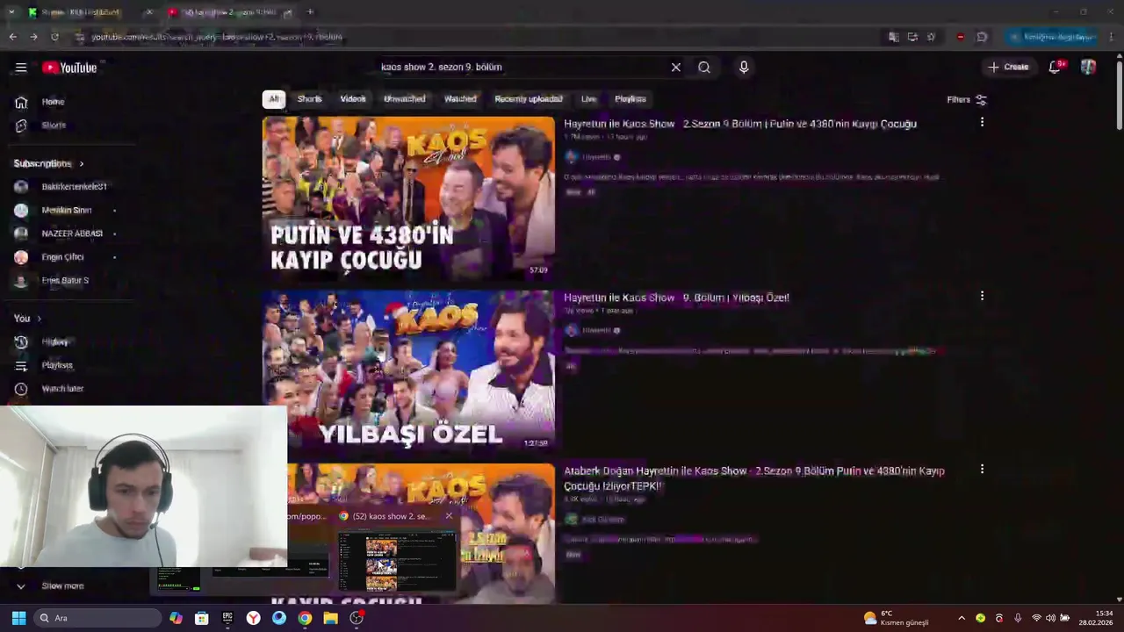Image resolution: width=1124 pixels, height=632 pixels.
Task: Open the Windows Start menu
Action: point(18,618)
